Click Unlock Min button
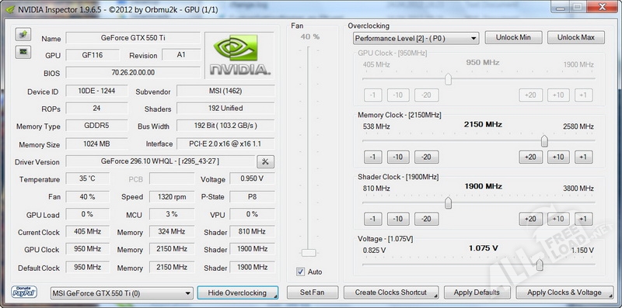 pyautogui.click(x=513, y=37)
